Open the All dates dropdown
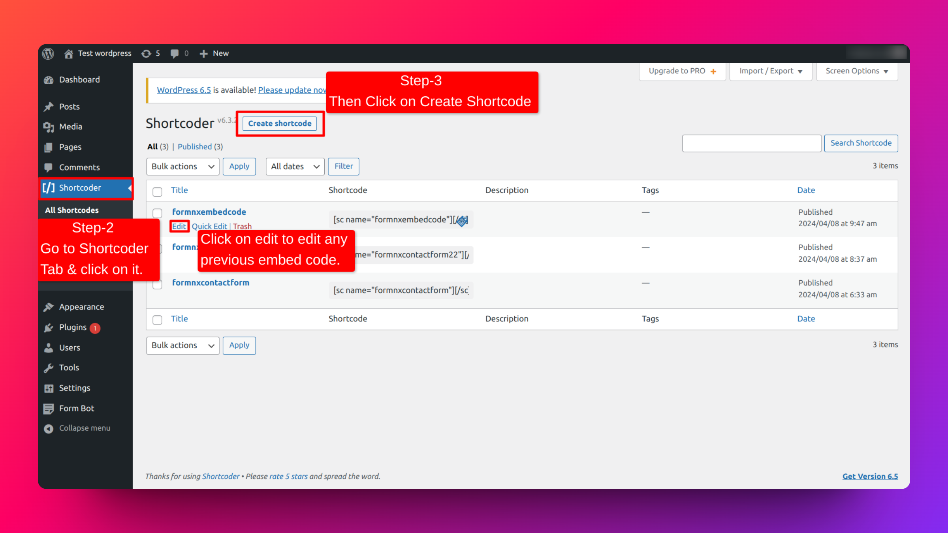 (x=295, y=167)
